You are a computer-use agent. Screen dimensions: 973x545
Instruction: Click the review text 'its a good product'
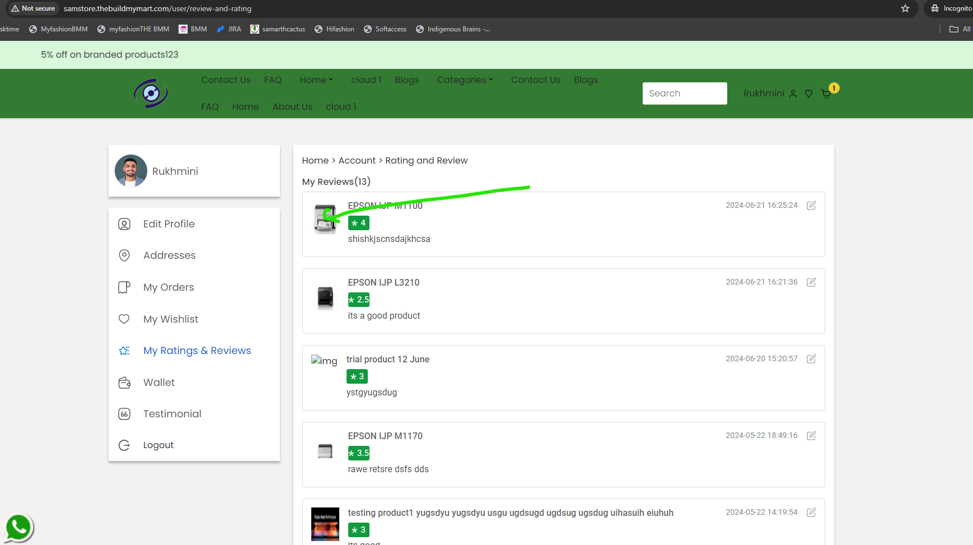pyautogui.click(x=384, y=316)
